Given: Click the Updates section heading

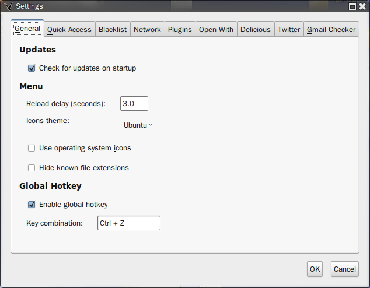Looking at the screenshot, I should coord(38,50).
